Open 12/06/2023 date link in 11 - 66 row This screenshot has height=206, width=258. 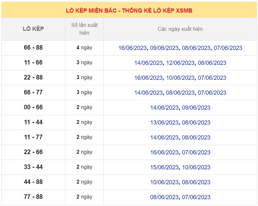(180, 63)
